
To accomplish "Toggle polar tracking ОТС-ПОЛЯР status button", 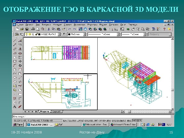I will click(x=91, y=121).
